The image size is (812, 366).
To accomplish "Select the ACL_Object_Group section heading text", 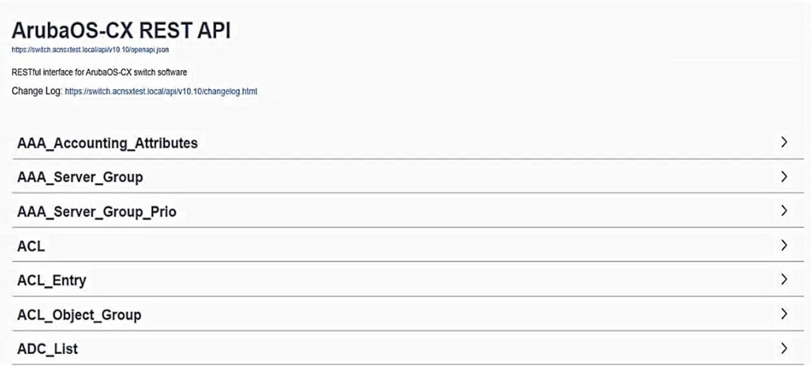I will (79, 315).
